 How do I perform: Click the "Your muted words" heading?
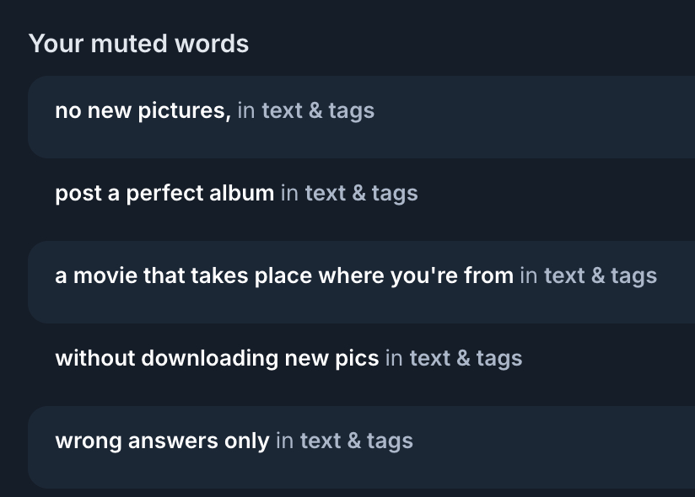coord(138,44)
